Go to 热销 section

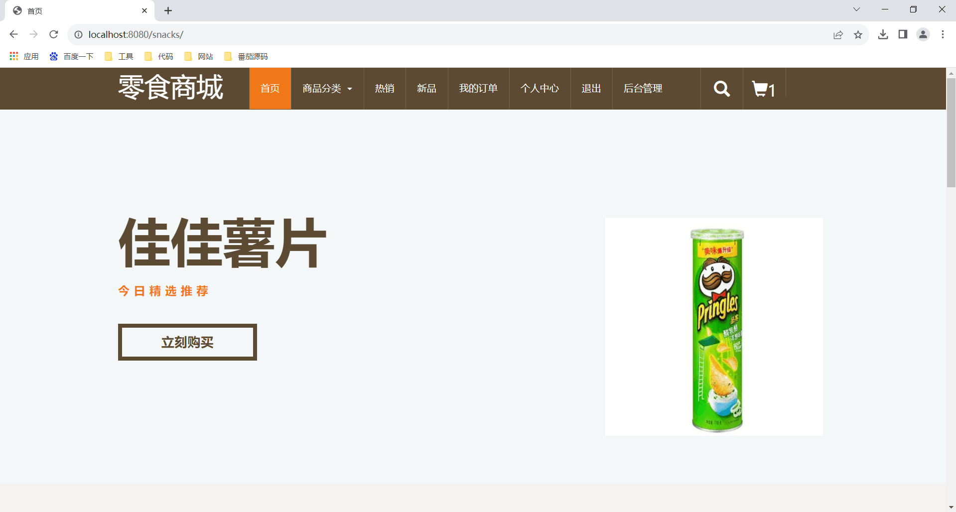tap(385, 89)
